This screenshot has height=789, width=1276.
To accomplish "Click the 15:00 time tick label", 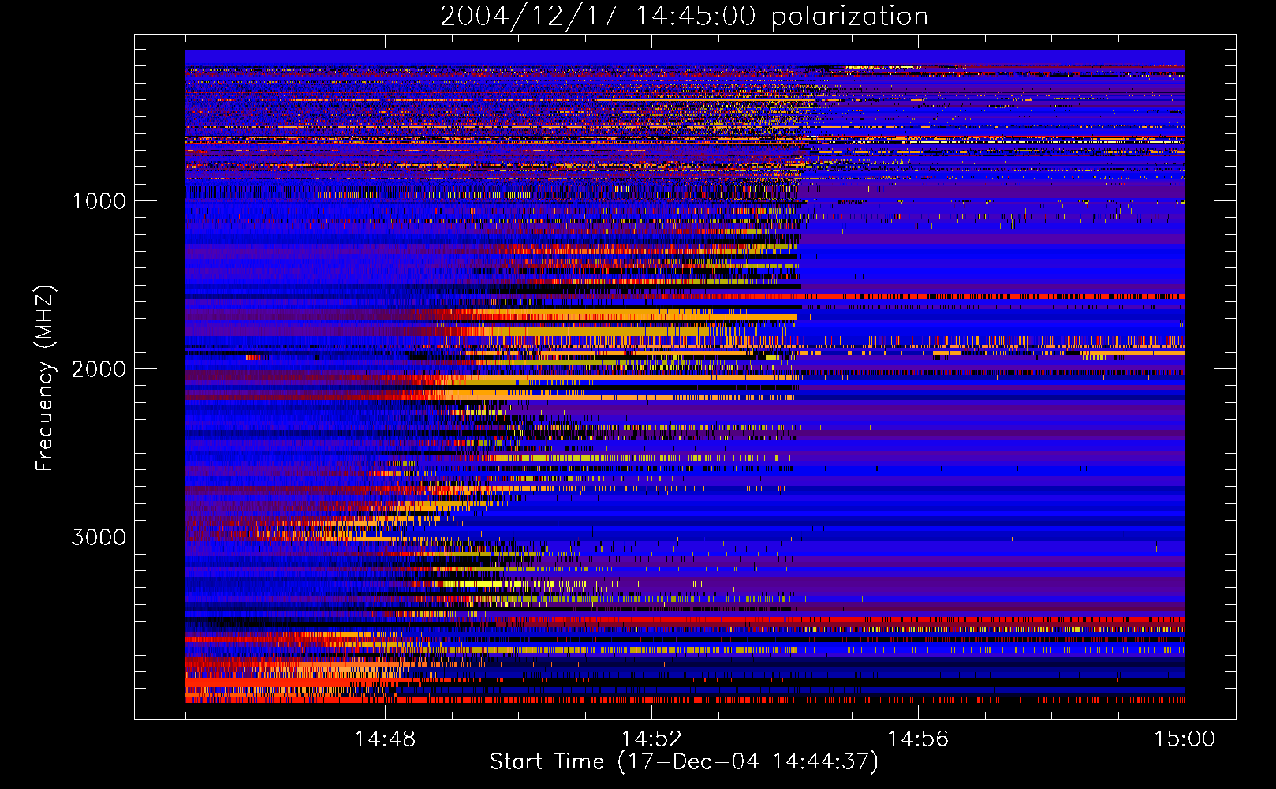I will (x=1185, y=739).
